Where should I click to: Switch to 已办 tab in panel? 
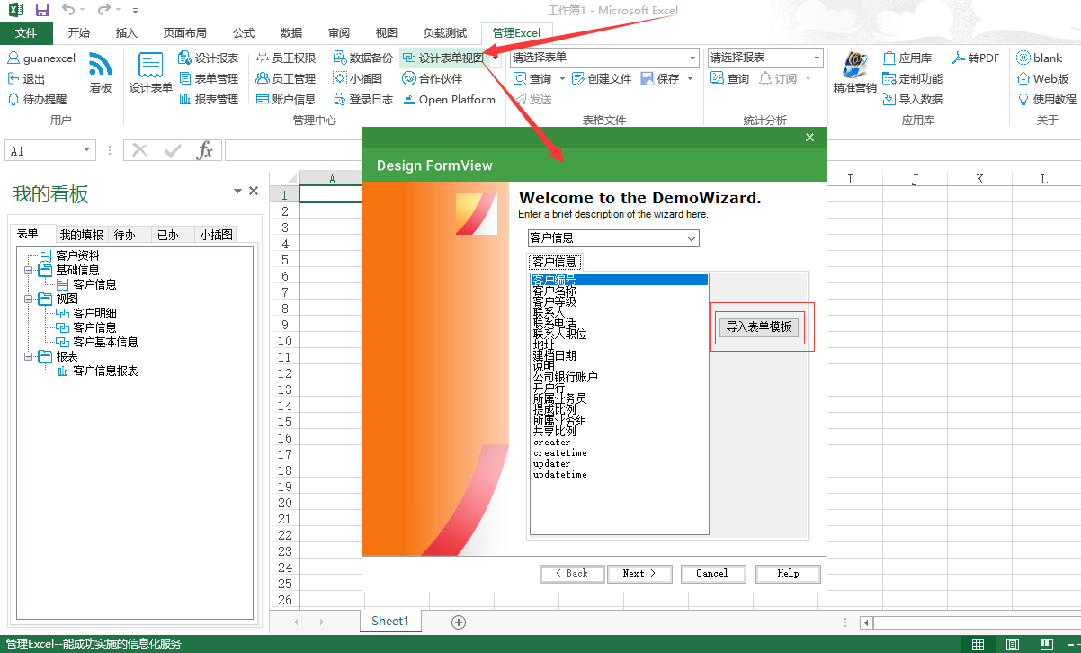click(x=168, y=235)
